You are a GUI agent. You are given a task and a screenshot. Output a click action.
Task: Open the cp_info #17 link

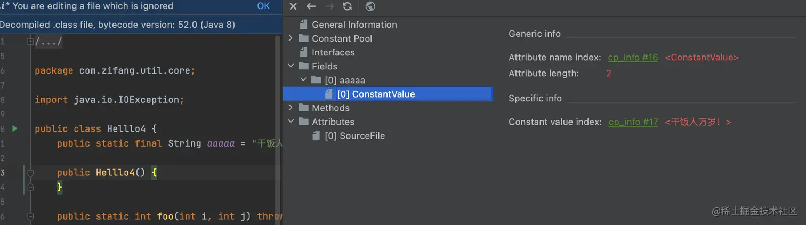click(x=633, y=122)
